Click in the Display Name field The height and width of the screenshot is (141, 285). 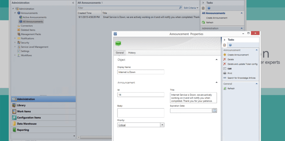[x=141, y=72]
